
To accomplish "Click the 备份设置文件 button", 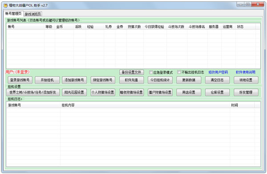I will tap(131, 72).
